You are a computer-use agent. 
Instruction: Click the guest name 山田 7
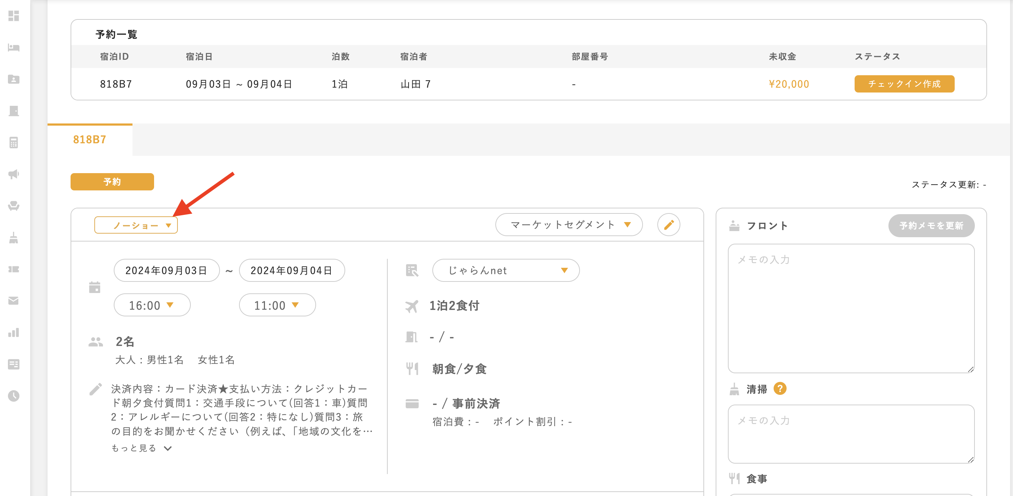click(416, 84)
